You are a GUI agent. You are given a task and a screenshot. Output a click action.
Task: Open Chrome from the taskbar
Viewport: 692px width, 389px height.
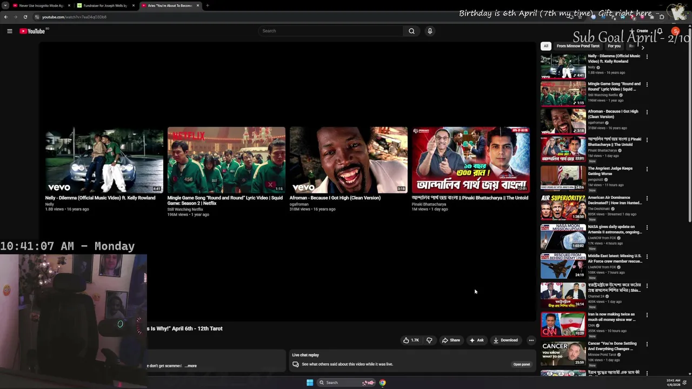pyautogui.click(x=382, y=383)
